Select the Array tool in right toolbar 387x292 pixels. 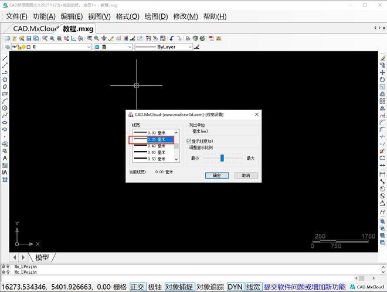click(x=382, y=101)
